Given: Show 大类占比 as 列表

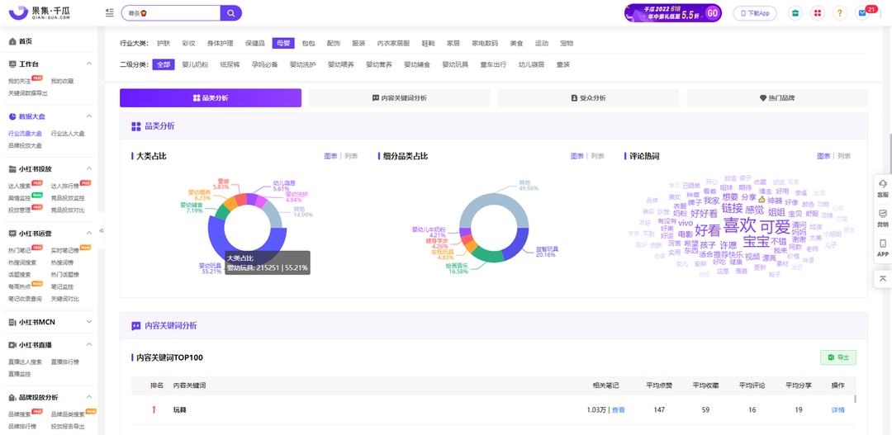Looking at the screenshot, I should coord(351,156).
